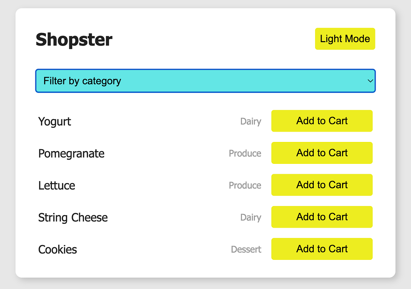Add Lettuce to the cart
Viewport: 411px width, 289px height.
coord(322,185)
